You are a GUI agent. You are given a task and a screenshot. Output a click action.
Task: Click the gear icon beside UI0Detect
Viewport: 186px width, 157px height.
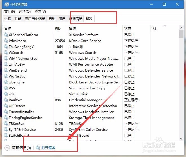(x=6, y=106)
